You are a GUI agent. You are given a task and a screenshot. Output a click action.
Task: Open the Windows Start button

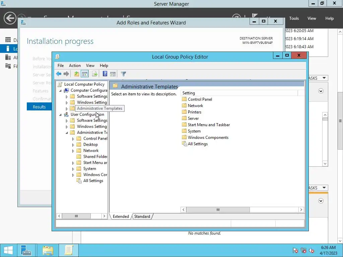8,250
